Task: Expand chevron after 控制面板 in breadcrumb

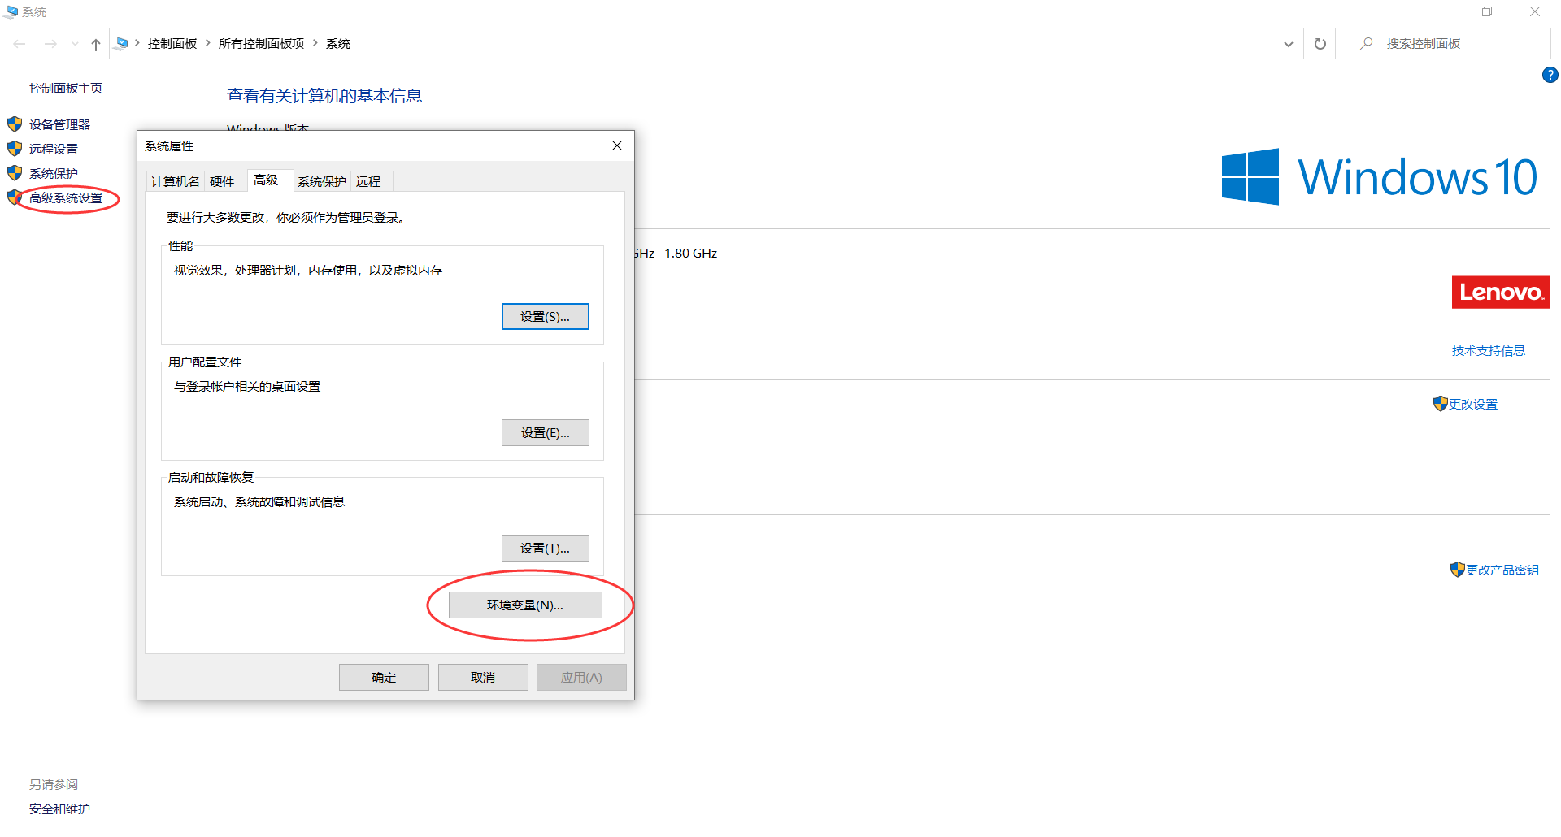Action: 208,43
